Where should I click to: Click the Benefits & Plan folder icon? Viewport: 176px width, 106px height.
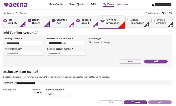click(72, 26)
